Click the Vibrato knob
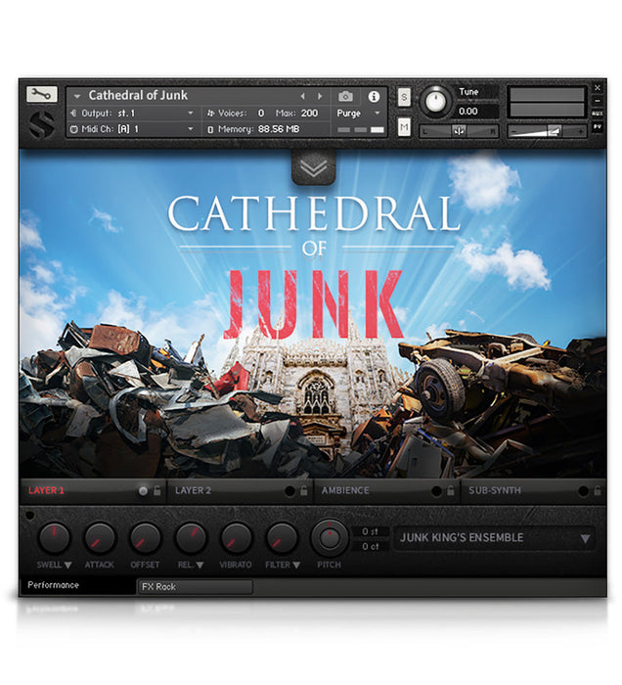This screenshot has width=622, height=685. click(236, 537)
